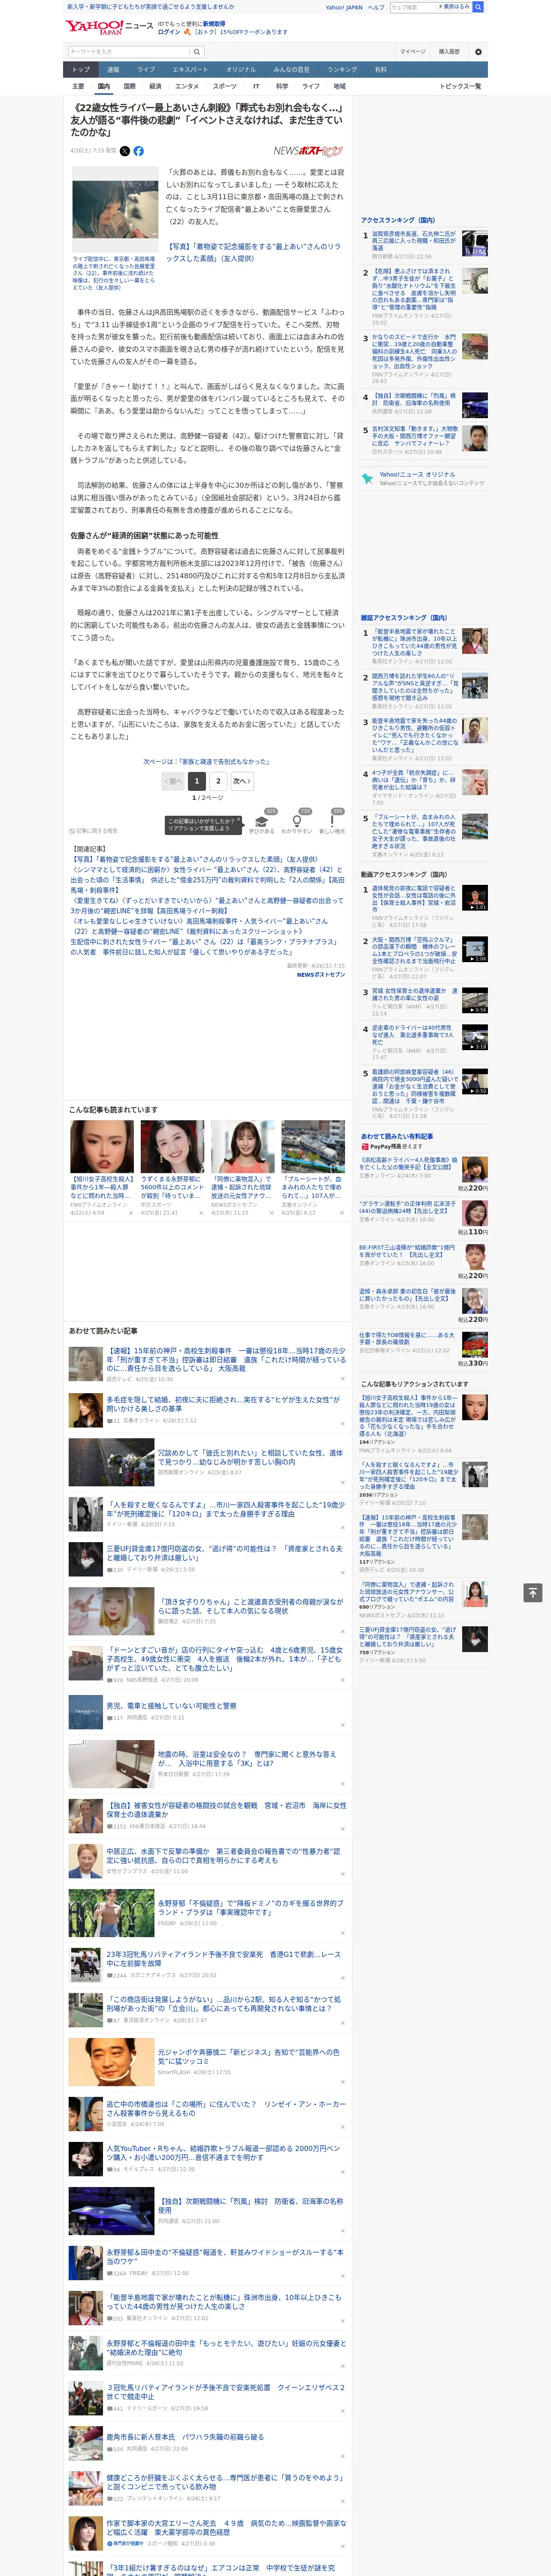Dismiss the 同僚に薬物混入 recommended card

tap(271, 1213)
